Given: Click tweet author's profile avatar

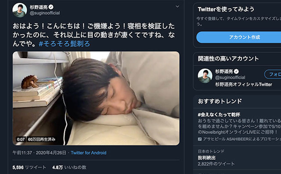Looking at the screenshot, I should [20, 10].
